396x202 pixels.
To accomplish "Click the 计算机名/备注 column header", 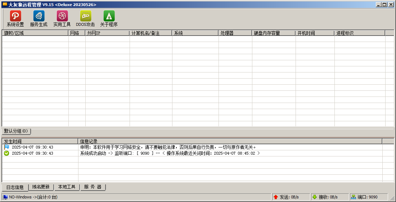I will coord(150,33).
